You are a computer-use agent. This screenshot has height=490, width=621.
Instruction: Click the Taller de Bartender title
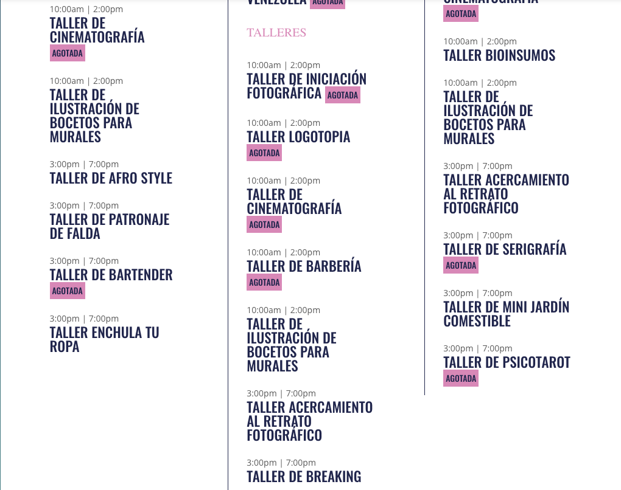coord(111,275)
